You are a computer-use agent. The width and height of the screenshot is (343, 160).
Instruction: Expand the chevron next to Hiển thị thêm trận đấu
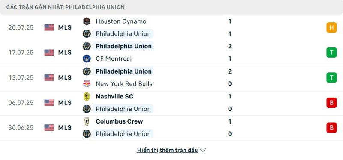pyautogui.click(x=203, y=151)
